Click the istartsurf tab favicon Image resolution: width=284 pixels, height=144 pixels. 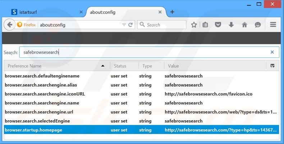pos(14,12)
